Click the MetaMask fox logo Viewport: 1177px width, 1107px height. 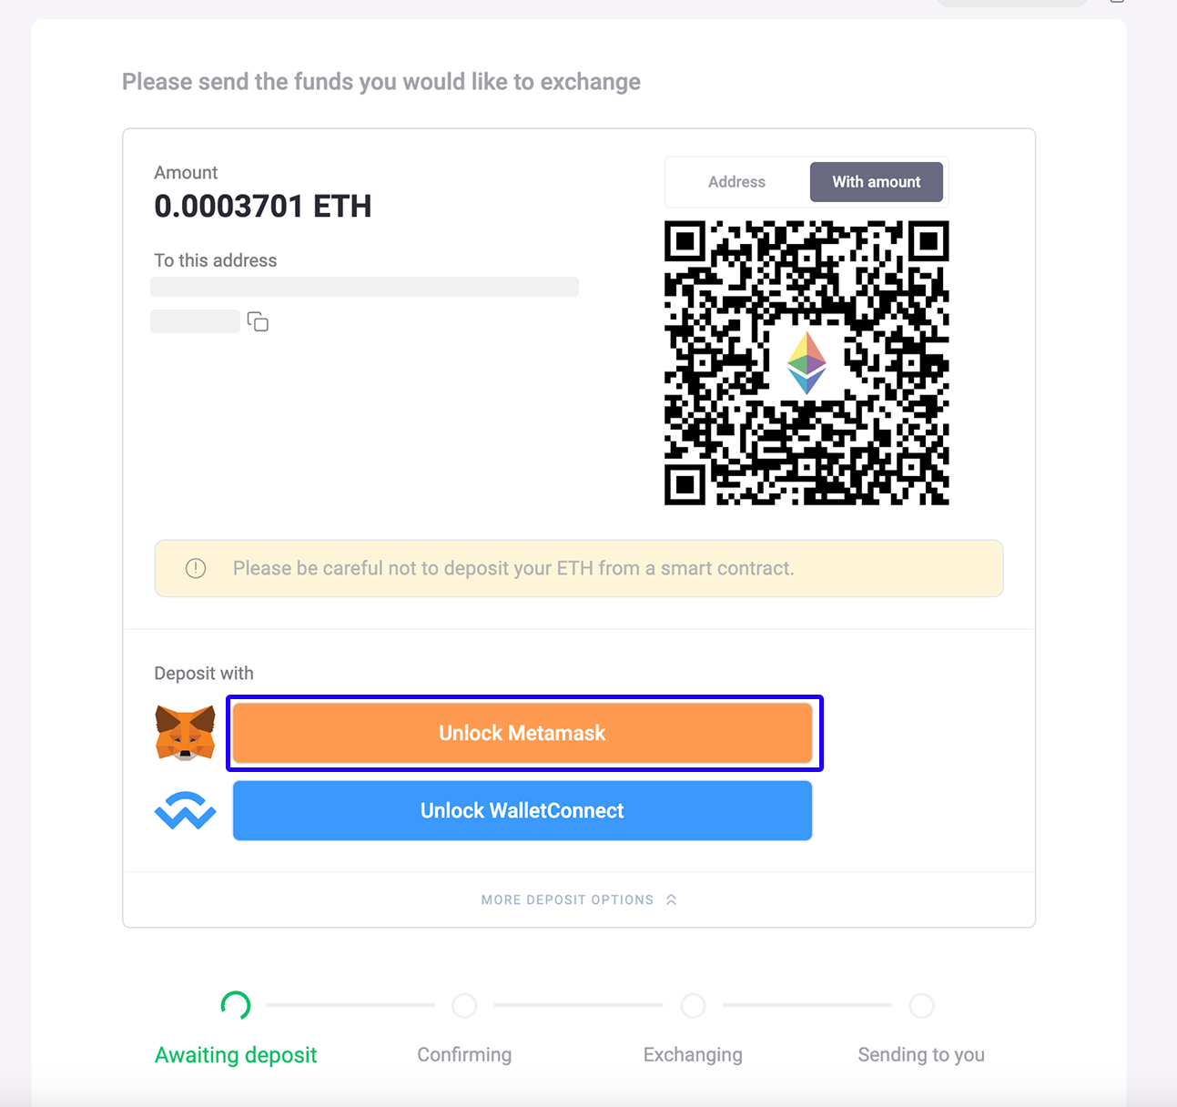point(186,733)
